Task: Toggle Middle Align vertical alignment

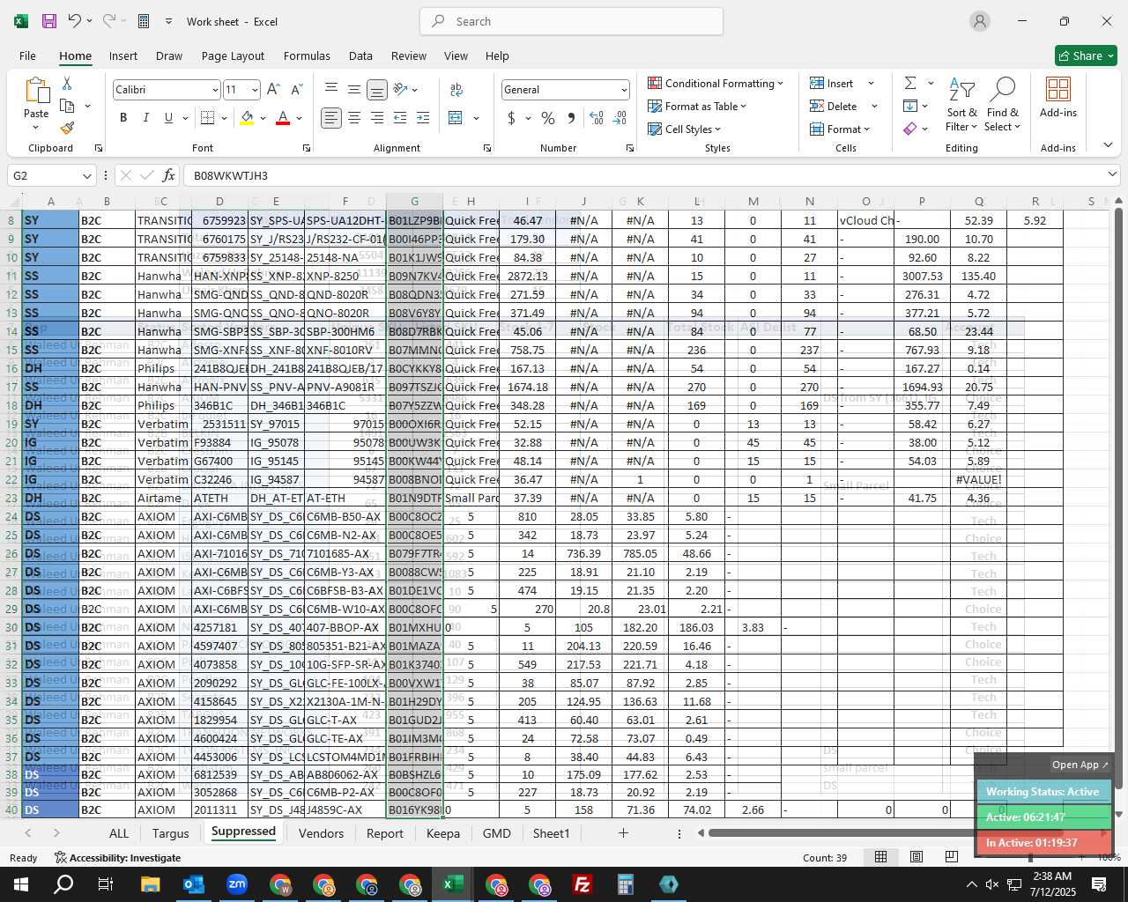Action: coord(354,90)
